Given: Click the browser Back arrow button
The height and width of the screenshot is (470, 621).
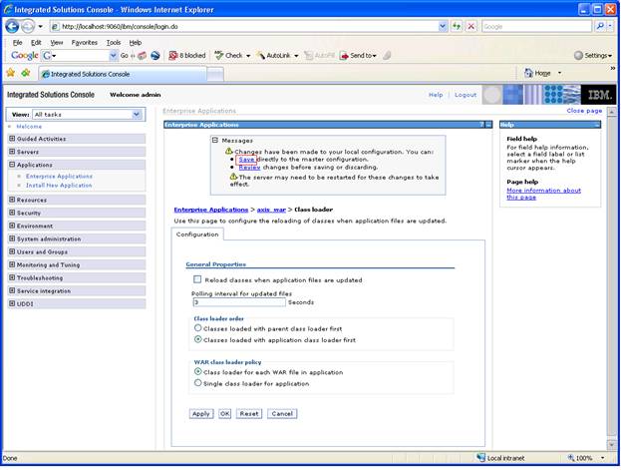Looking at the screenshot, I should [12, 27].
